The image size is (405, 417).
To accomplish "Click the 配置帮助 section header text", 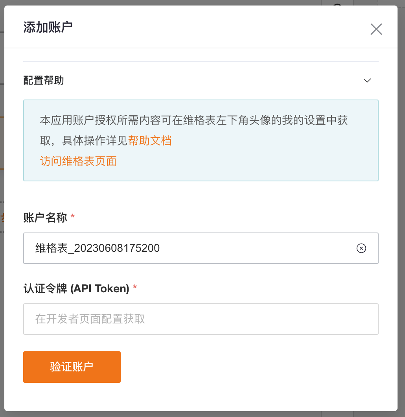I will 44,80.
